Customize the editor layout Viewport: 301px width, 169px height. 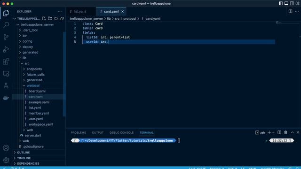298,3
